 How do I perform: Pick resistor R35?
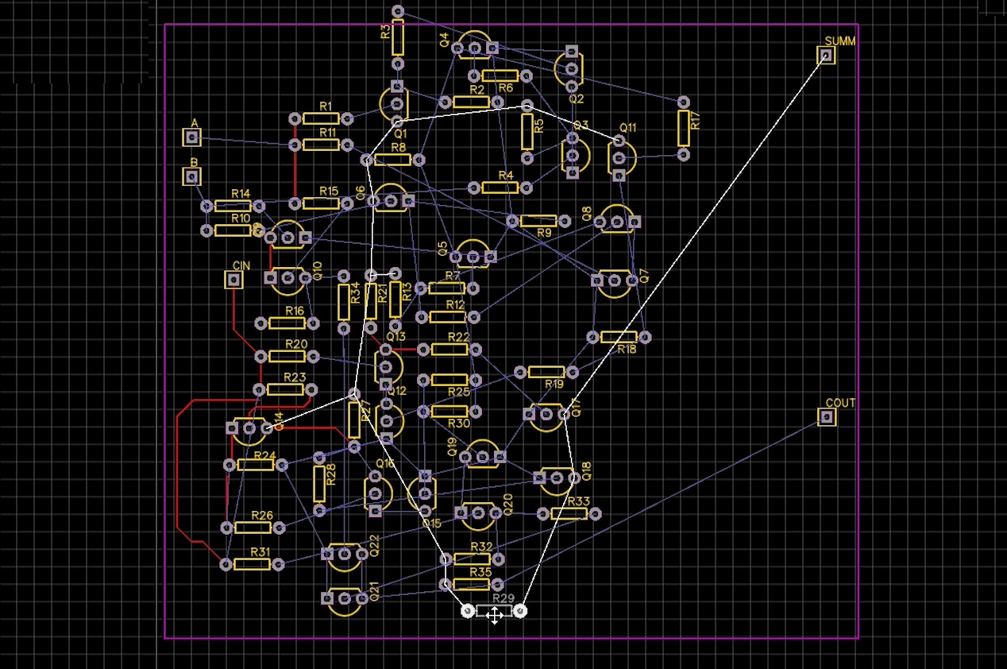coord(470,585)
